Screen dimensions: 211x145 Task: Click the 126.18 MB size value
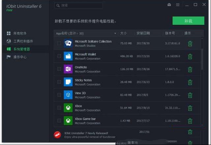coord(127,69)
